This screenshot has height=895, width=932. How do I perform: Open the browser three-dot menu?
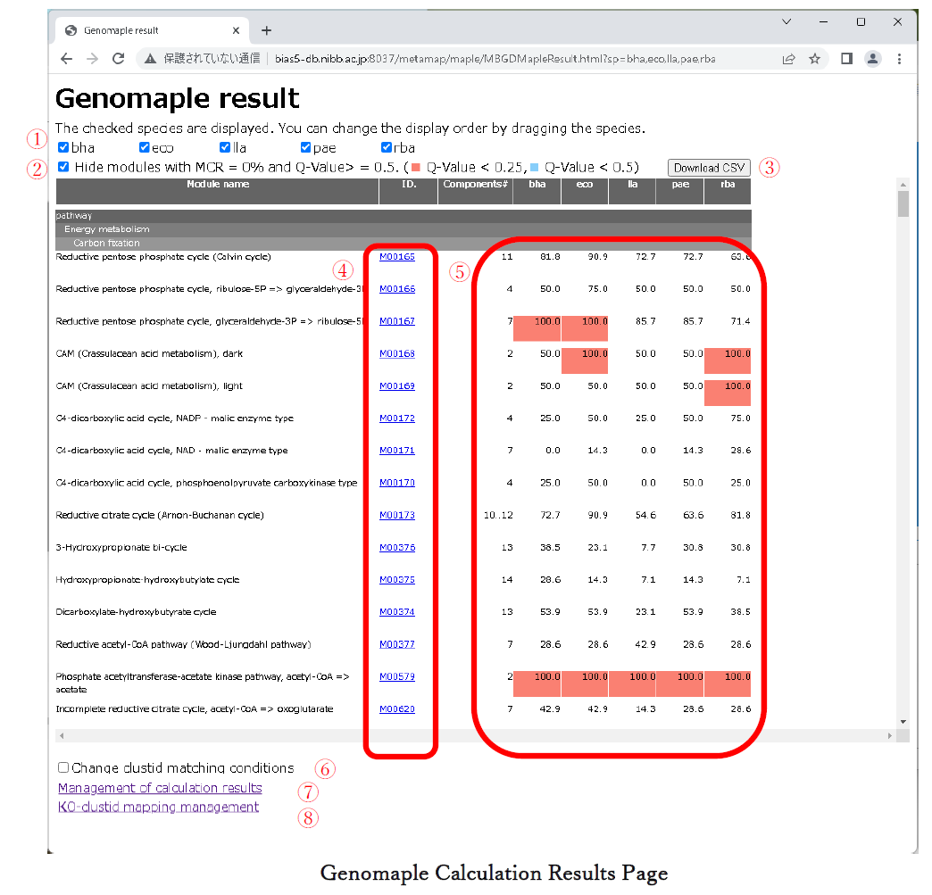tap(899, 59)
